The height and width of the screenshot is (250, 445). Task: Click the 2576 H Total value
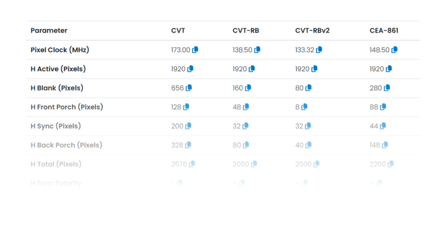coord(179,164)
